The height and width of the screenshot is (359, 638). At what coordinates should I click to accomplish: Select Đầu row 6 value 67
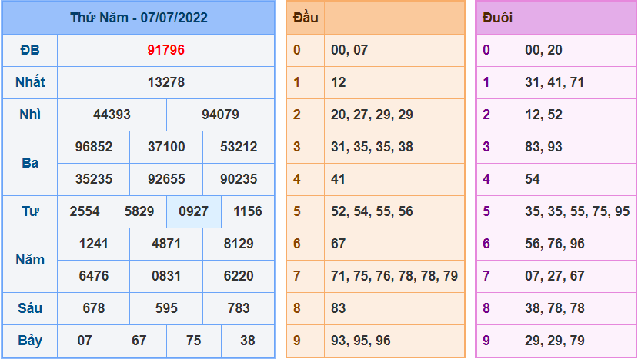339,244
